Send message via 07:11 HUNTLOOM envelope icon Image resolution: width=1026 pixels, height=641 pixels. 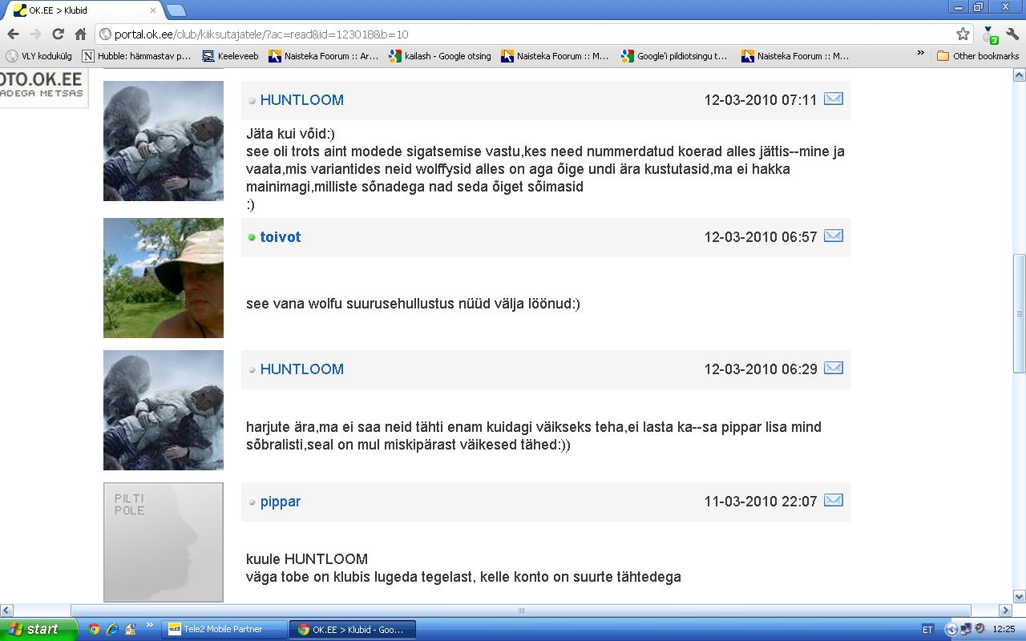tap(834, 99)
